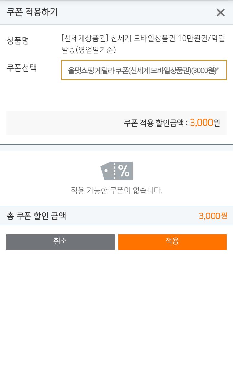
Task: Click the 쿠폰선택 label
Action: click(22, 68)
